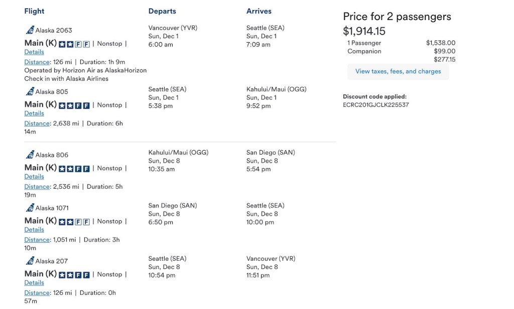The image size is (514, 309).
Task: View taxes, fees, and charges
Action: point(398,72)
